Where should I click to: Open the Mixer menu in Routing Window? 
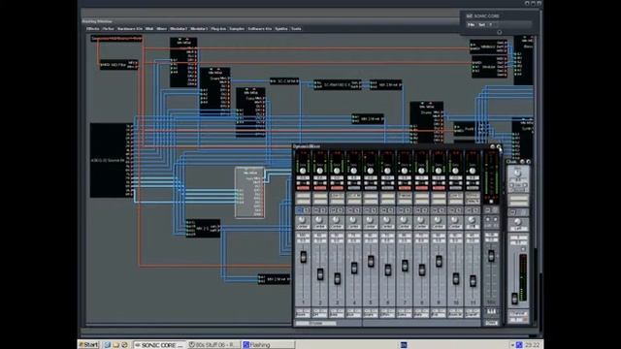point(162,29)
